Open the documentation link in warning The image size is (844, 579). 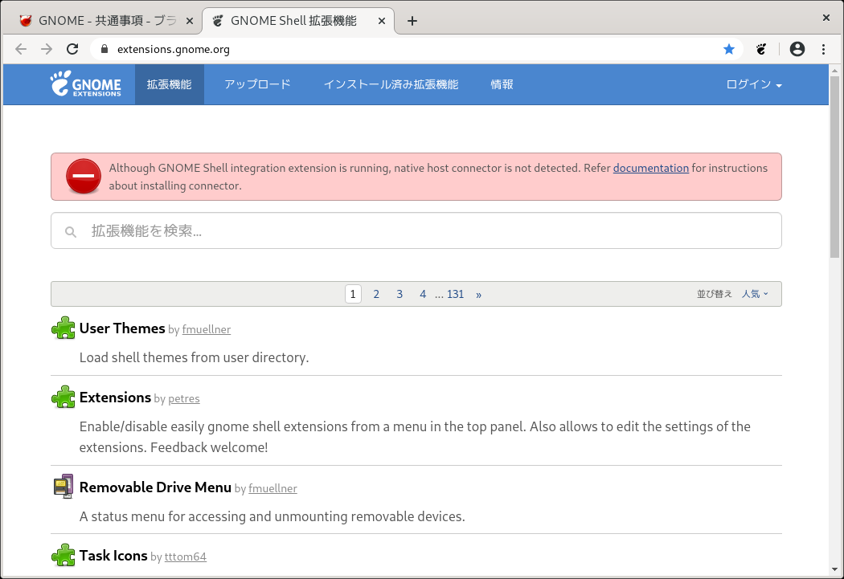[x=651, y=168]
